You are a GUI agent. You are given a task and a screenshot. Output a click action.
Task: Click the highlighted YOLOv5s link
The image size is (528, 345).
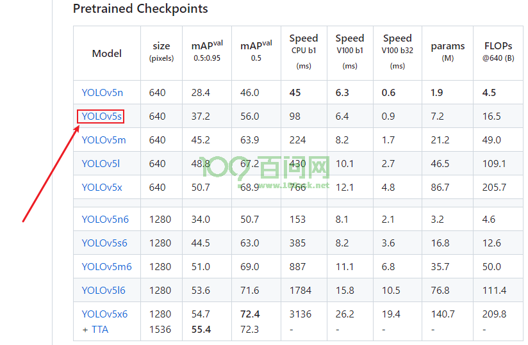[x=101, y=116]
